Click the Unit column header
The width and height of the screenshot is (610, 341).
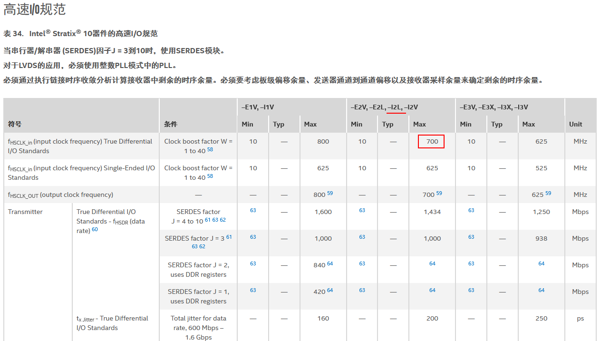(575, 124)
